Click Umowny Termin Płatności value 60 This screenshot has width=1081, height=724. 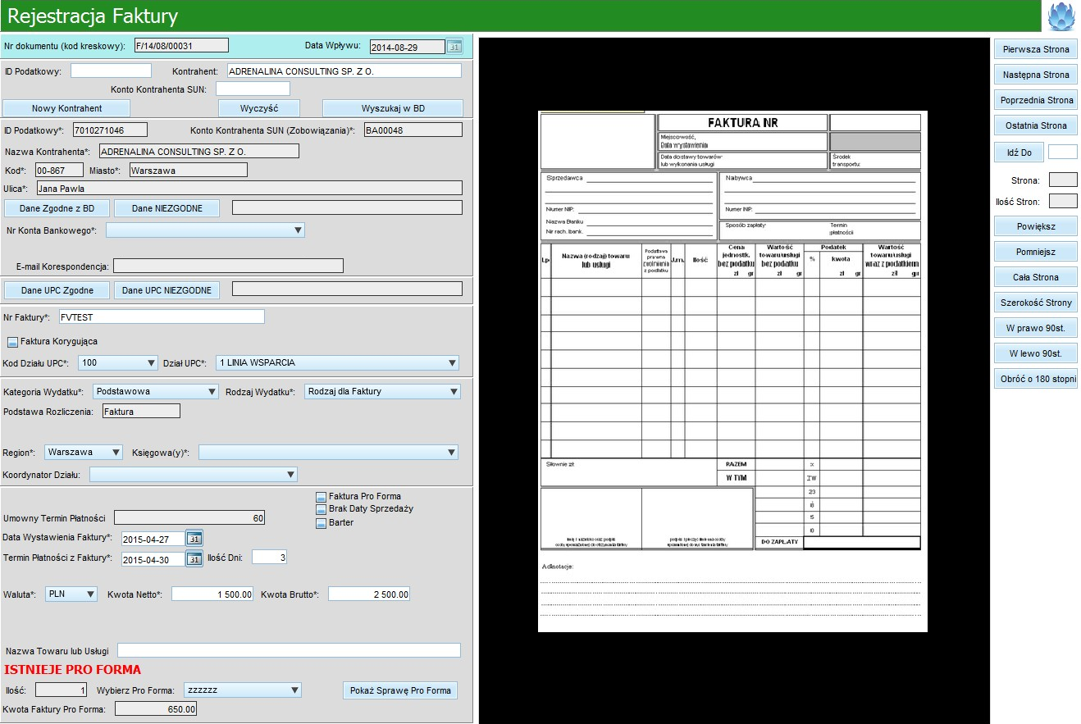coord(189,517)
